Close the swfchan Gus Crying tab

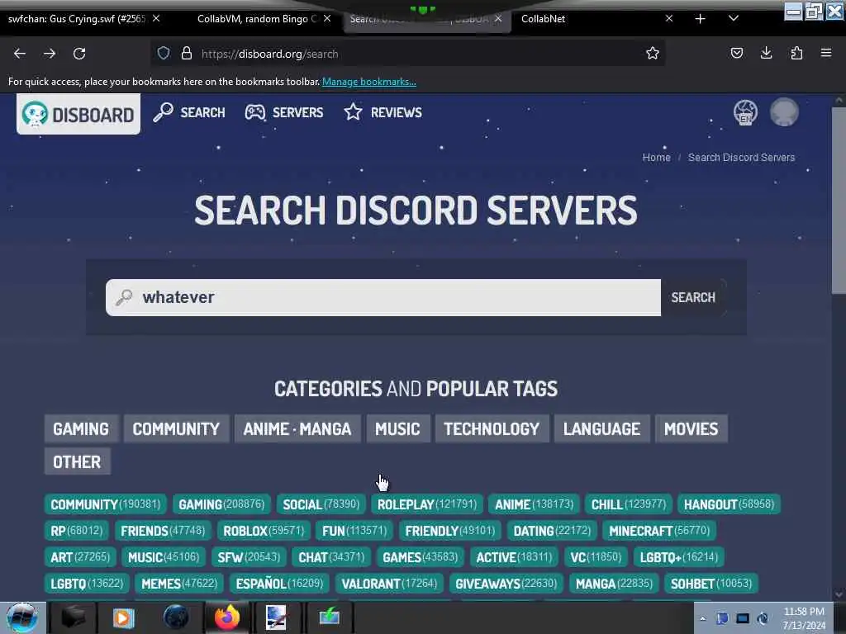coord(156,18)
